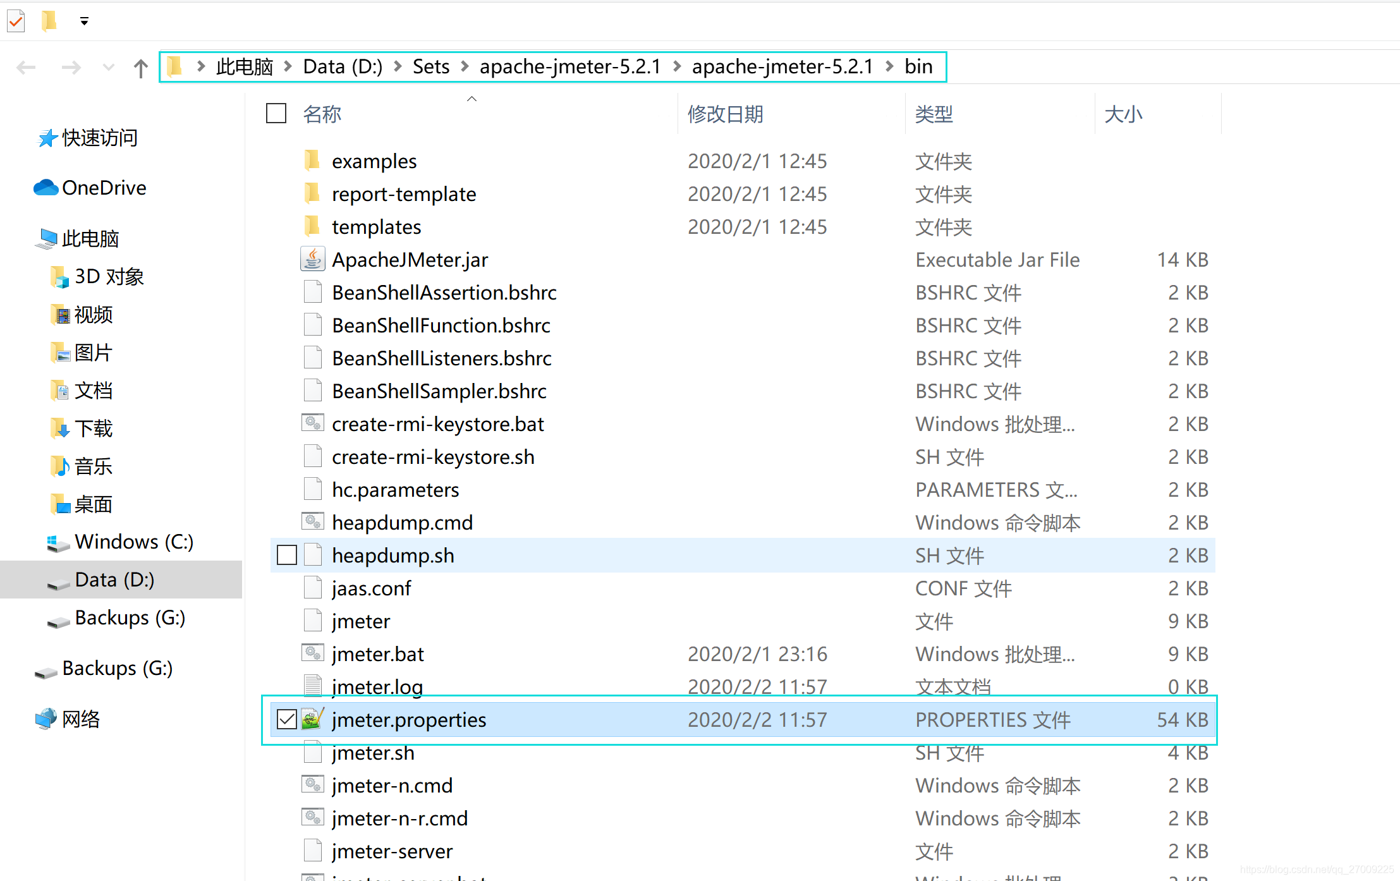Screen dimensions: 1400x881
Task: Click the jmeter.log text document icon
Action: click(312, 685)
